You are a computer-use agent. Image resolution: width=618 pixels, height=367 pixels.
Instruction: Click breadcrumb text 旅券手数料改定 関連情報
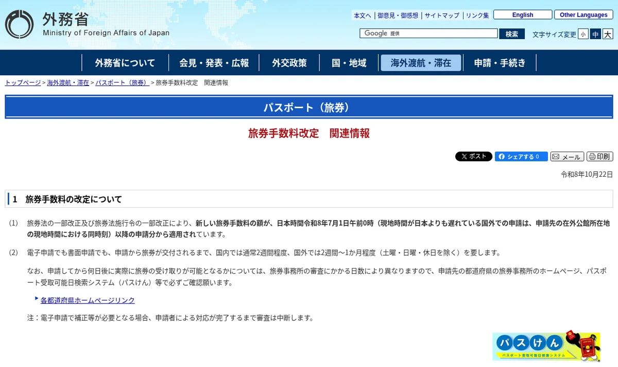[x=192, y=82]
